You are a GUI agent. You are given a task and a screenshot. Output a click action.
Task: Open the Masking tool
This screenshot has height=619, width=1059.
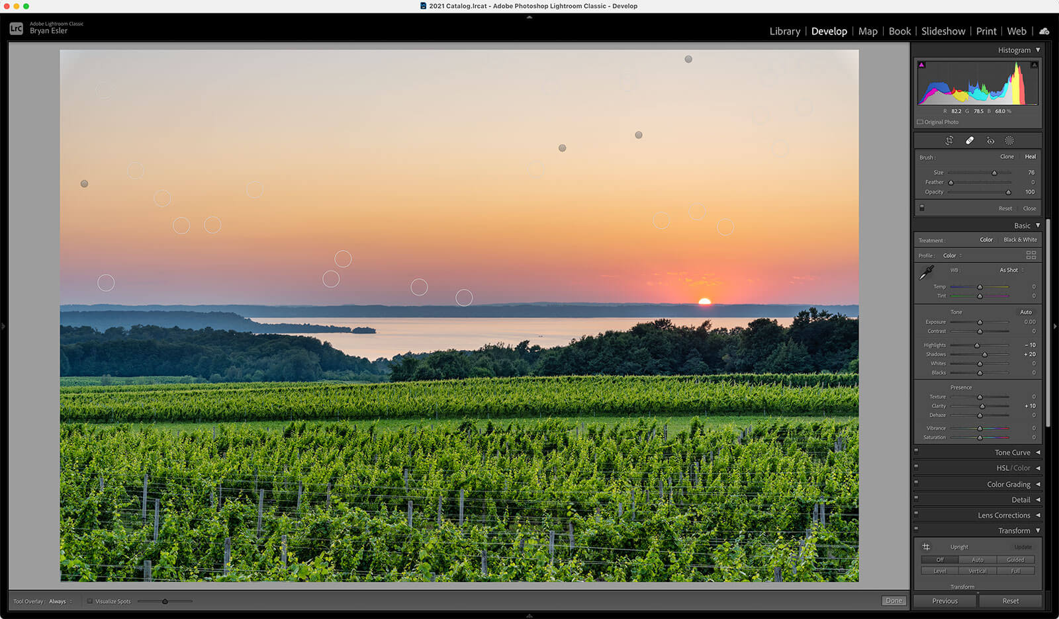tap(1009, 140)
